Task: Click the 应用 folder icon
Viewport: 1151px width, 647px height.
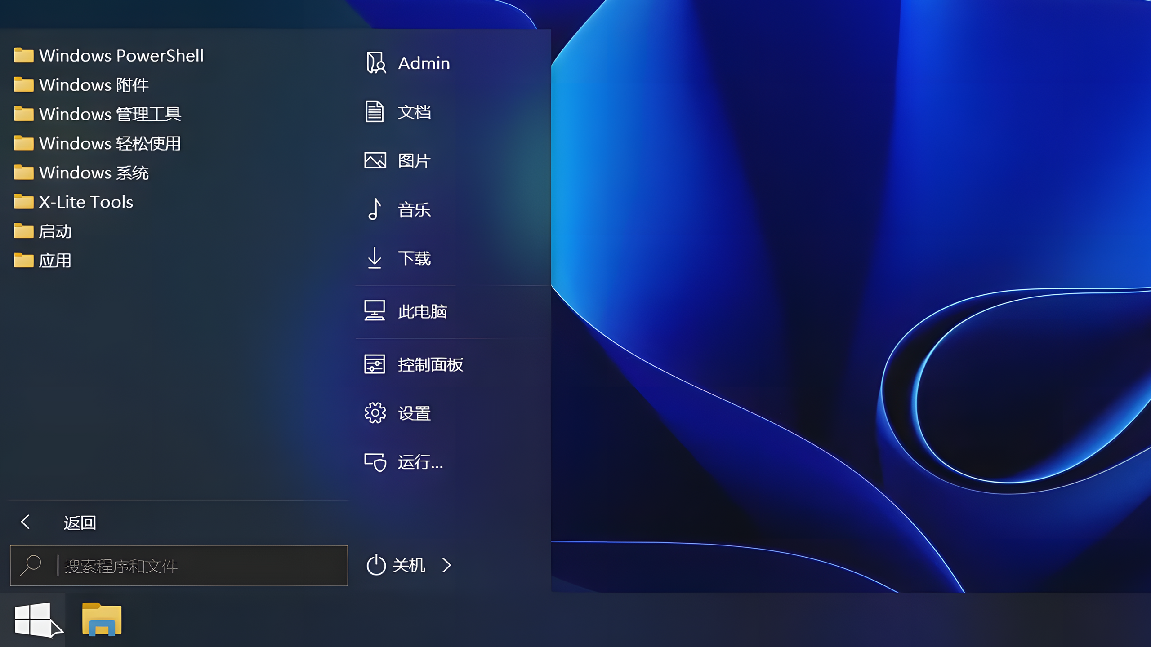Action: (x=24, y=261)
